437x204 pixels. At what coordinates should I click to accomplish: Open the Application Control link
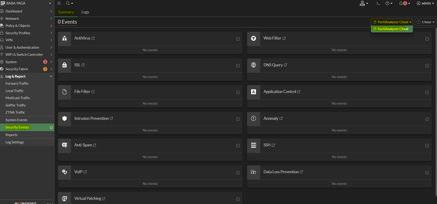[x=280, y=92]
